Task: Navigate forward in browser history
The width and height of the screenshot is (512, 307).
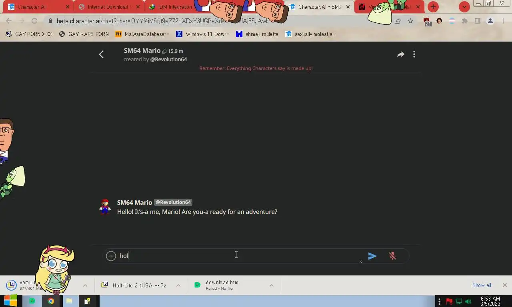Action: click(22, 21)
